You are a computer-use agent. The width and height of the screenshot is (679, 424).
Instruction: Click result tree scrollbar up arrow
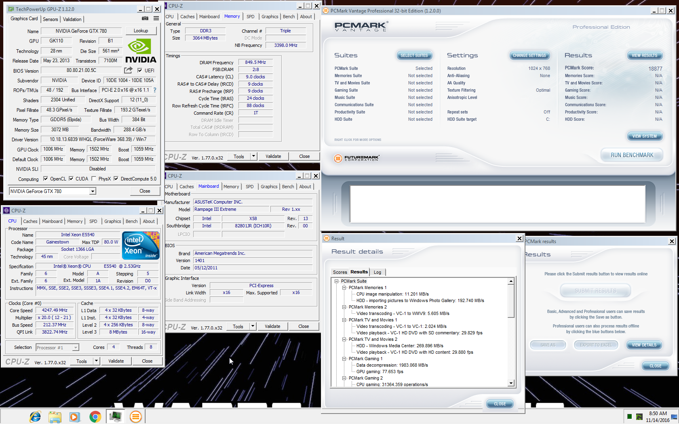[511, 281]
